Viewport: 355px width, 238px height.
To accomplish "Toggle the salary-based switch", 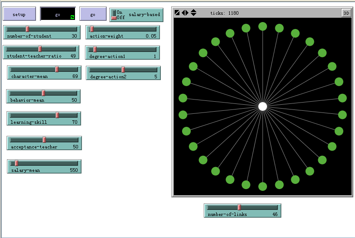I will click(114, 15).
